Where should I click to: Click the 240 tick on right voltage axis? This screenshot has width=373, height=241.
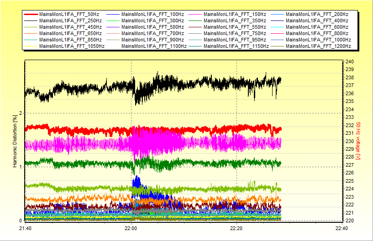pos(348,62)
